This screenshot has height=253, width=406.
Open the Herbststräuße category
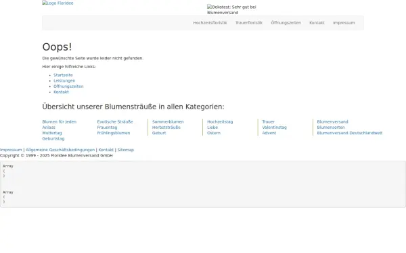166,128
